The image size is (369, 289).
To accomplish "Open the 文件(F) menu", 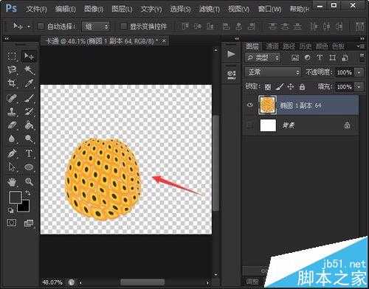I will coord(37,10).
